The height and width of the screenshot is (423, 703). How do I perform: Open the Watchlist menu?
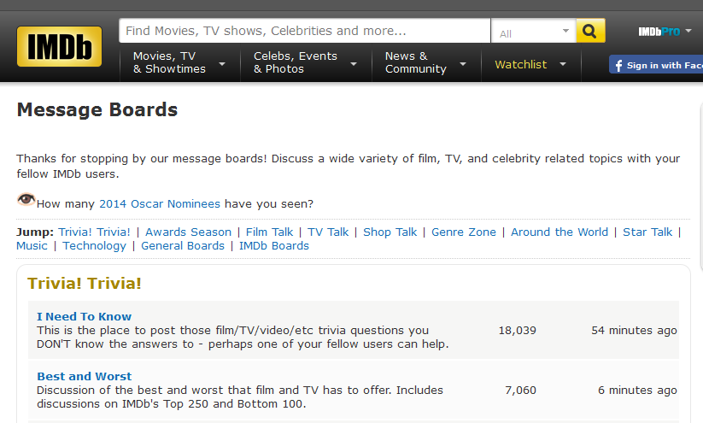(x=530, y=64)
